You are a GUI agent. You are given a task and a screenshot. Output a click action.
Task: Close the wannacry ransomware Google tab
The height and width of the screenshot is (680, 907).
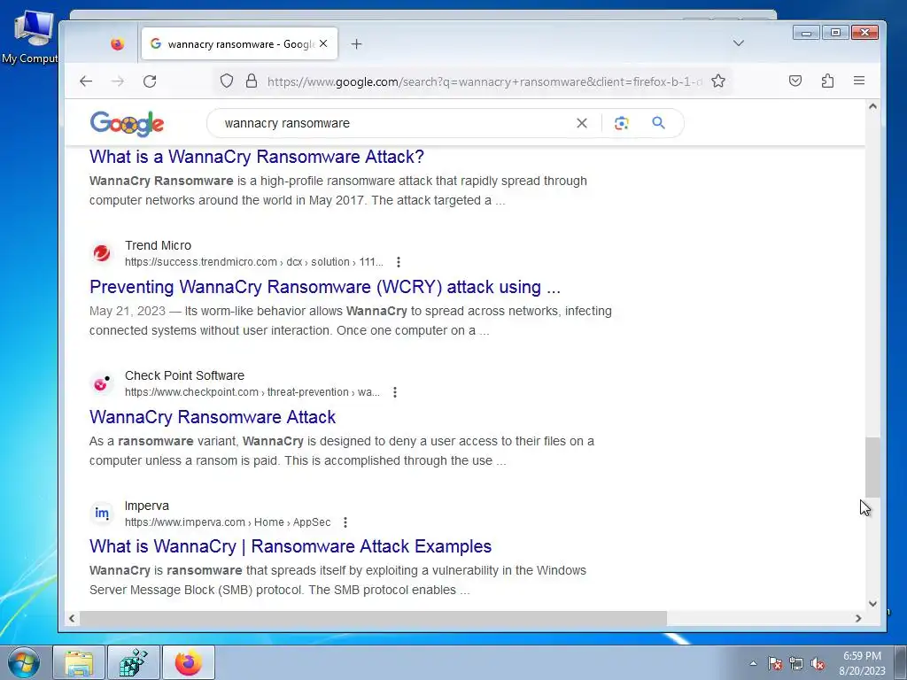click(323, 43)
